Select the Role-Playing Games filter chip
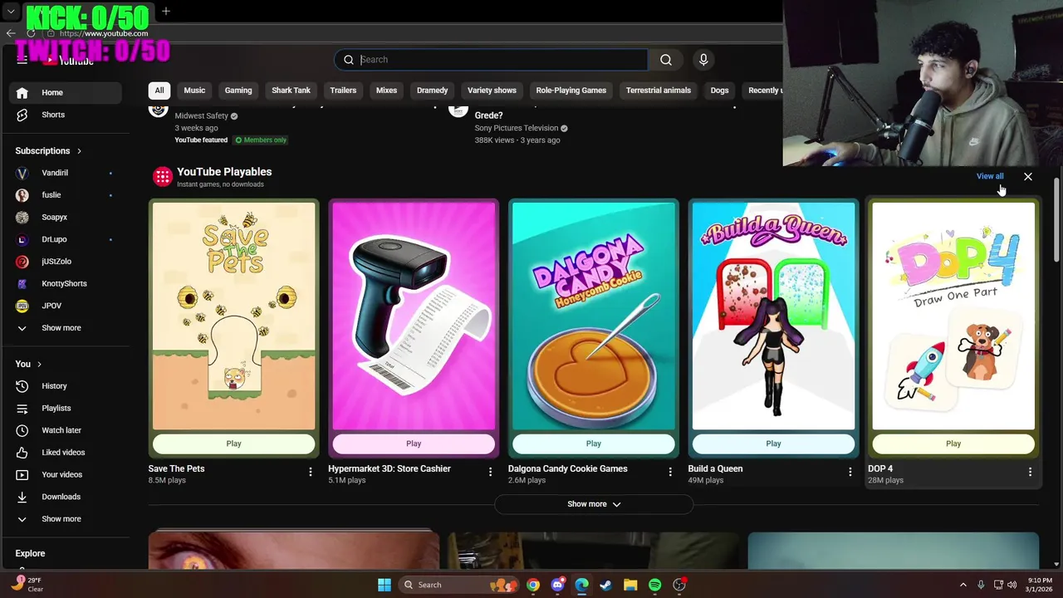Viewport: 1063px width, 598px height. 571,91
